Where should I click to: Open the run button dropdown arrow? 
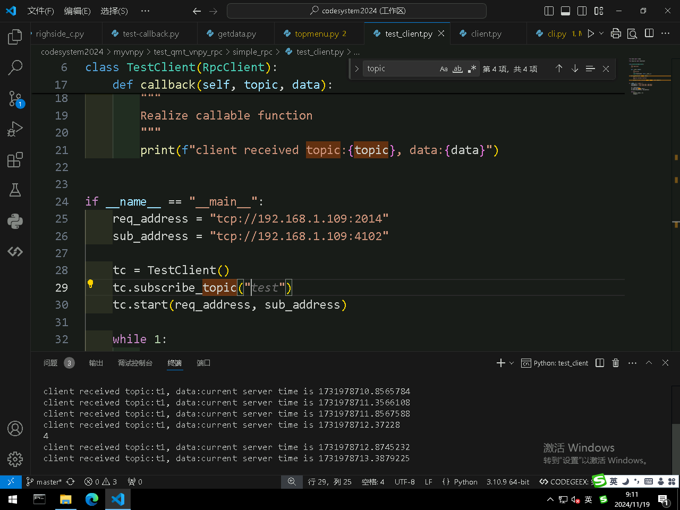click(x=601, y=33)
